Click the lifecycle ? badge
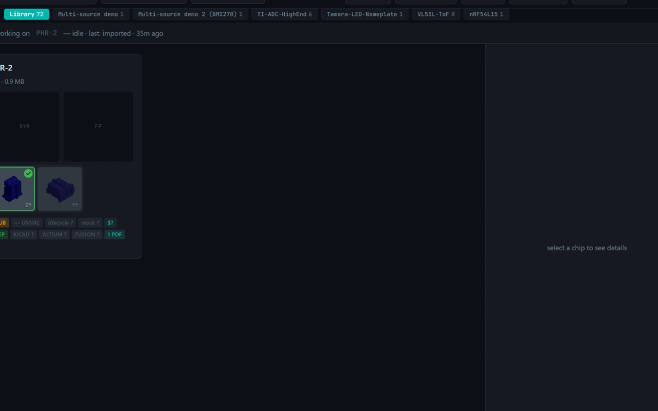The image size is (658, 411). (x=61, y=223)
